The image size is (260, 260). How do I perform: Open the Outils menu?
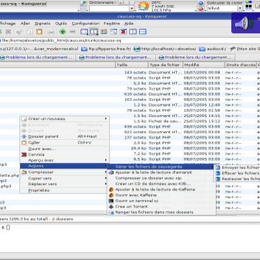(61, 23)
